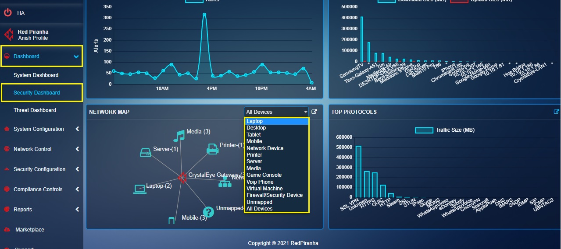Pick Voip Phone from the device list
The image size is (561, 249).
pos(277,182)
